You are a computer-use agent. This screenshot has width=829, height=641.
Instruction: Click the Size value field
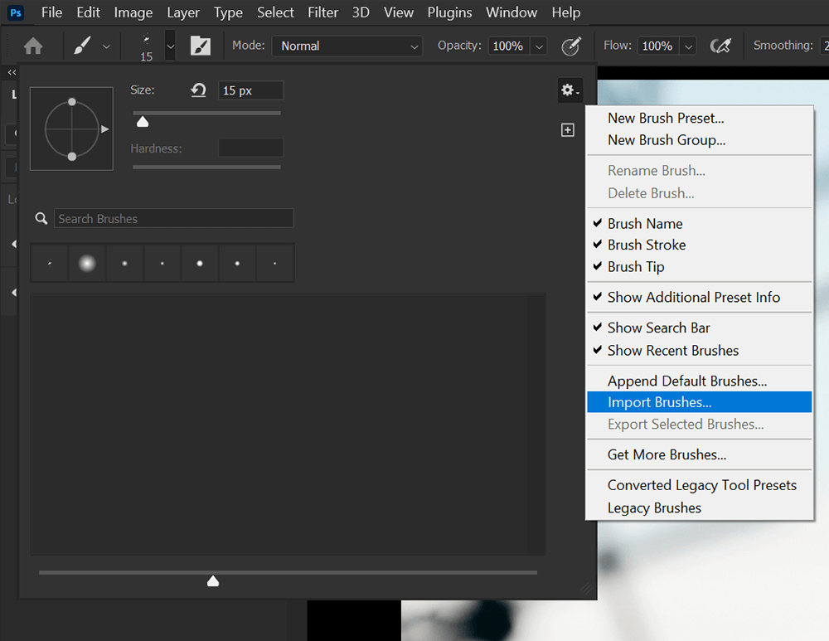point(250,90)
